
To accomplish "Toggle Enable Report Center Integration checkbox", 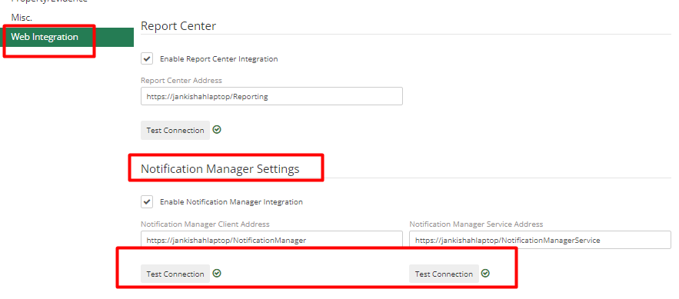I will coord(147,59).
